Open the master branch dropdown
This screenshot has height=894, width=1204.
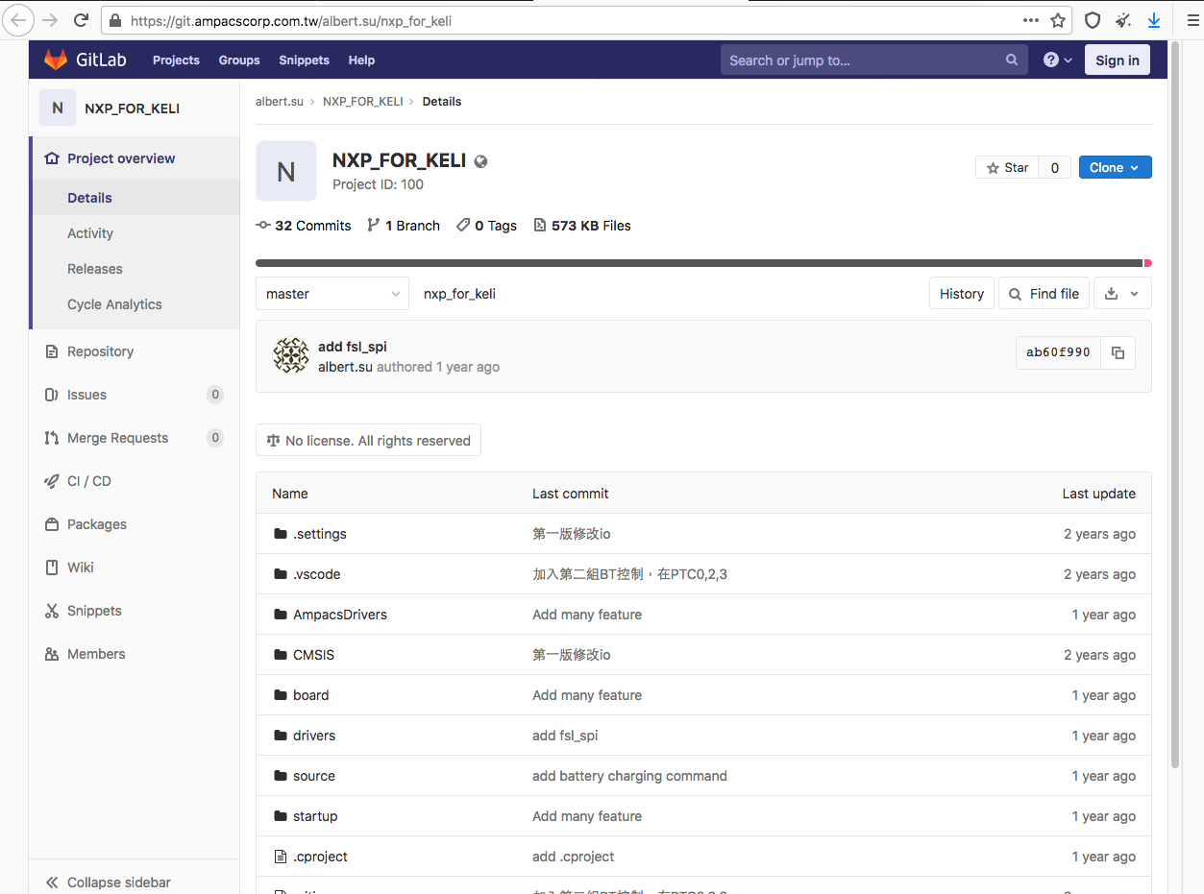tap(332, 294)
